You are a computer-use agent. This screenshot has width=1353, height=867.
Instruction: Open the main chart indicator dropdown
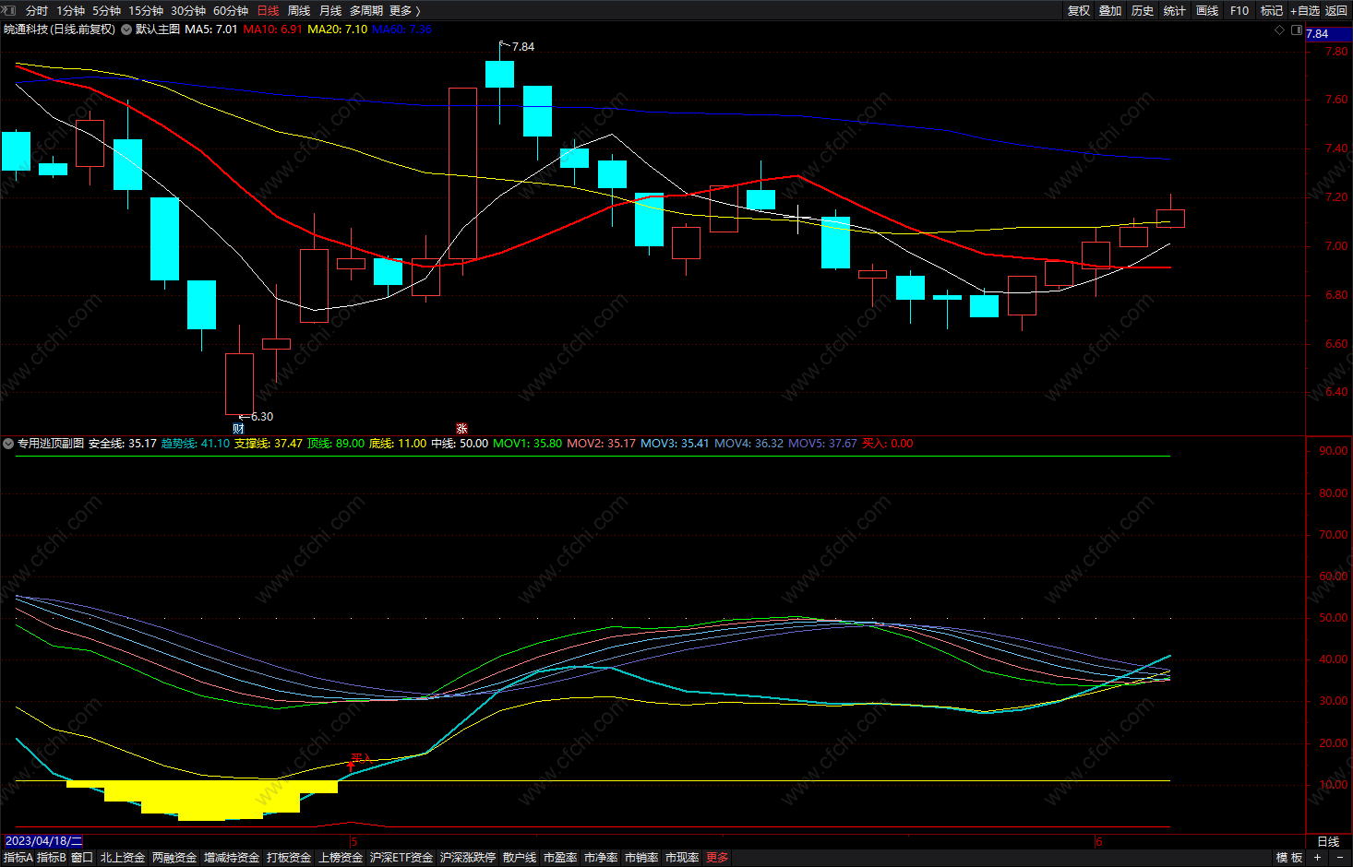click(126, 30)
